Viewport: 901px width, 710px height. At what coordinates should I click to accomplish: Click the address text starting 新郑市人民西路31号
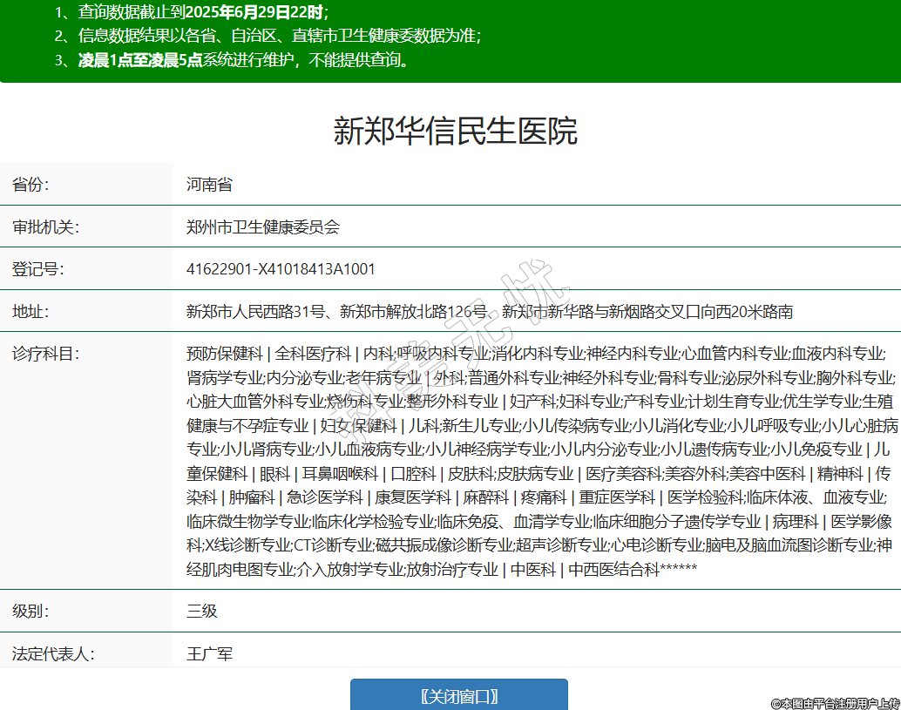coord(489,312)
